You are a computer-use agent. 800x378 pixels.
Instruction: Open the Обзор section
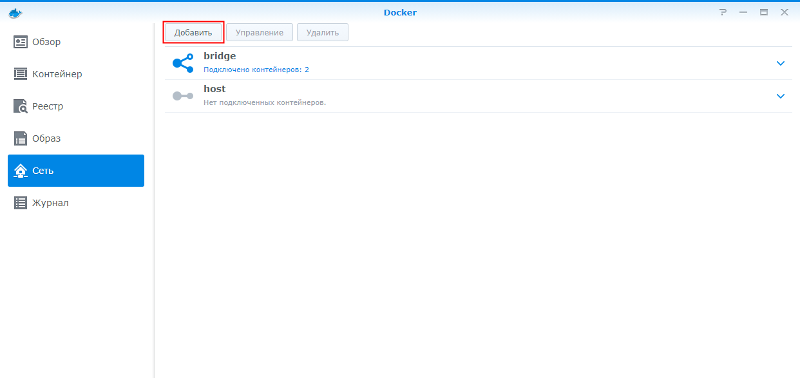click(46, 42)
